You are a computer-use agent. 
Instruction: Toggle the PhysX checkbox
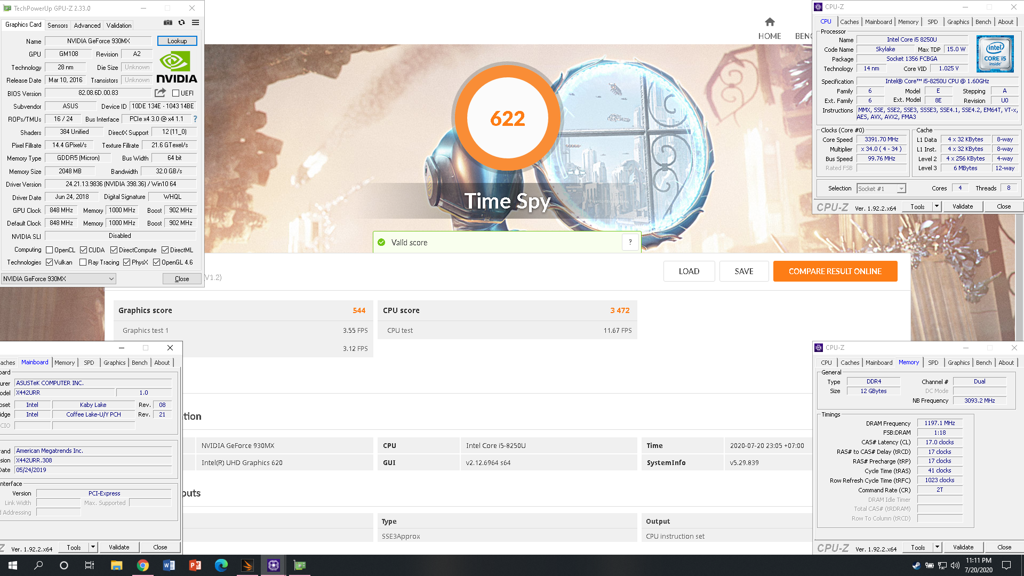[x=127, y=262]
